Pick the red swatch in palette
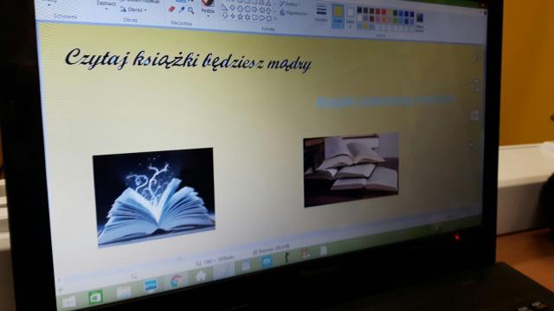Image resolution: width=554 pixels, height=311 pixels. (383, 11)
